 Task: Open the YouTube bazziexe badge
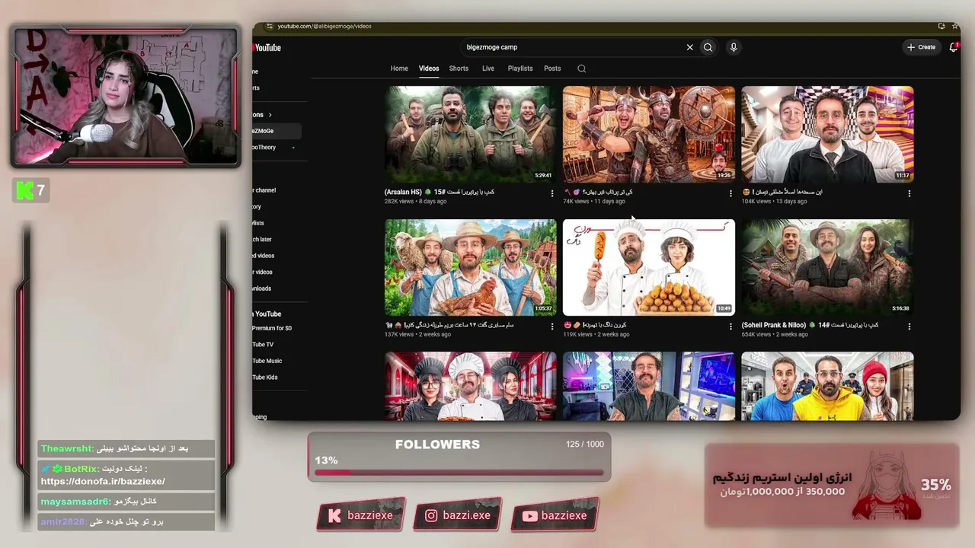pyautogui.click(x=555, y=515)
